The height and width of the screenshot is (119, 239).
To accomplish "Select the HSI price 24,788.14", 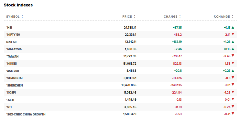I will point(130,28).
